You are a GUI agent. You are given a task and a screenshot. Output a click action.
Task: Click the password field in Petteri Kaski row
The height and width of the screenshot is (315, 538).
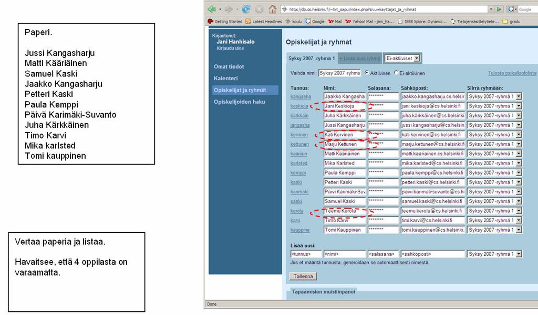click(x=383, y=182)
